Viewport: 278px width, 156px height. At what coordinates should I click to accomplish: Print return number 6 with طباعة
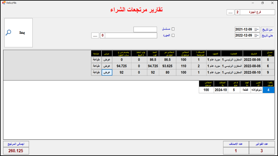pyautogui.click(x=96, y=66)
